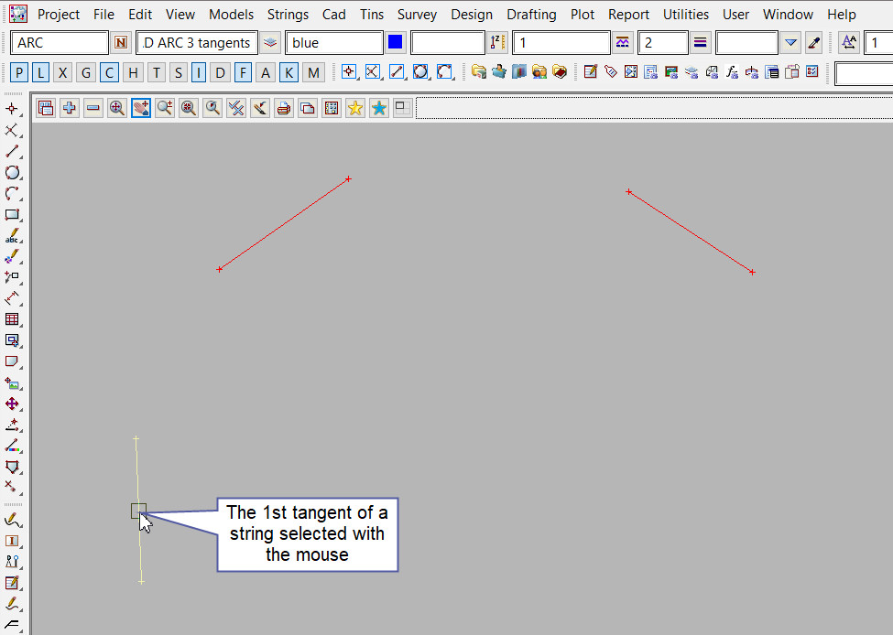Select the line drawing tool in left toolbar
The height and width of the screenshot is (635, 893).
[x=12, y=151]
